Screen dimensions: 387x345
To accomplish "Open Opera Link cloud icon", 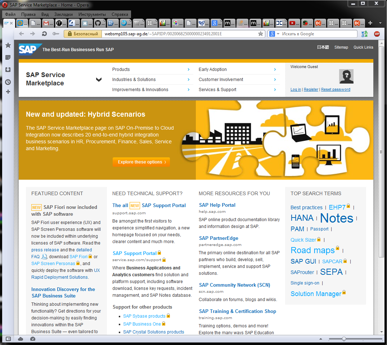I will pos(21,339).
